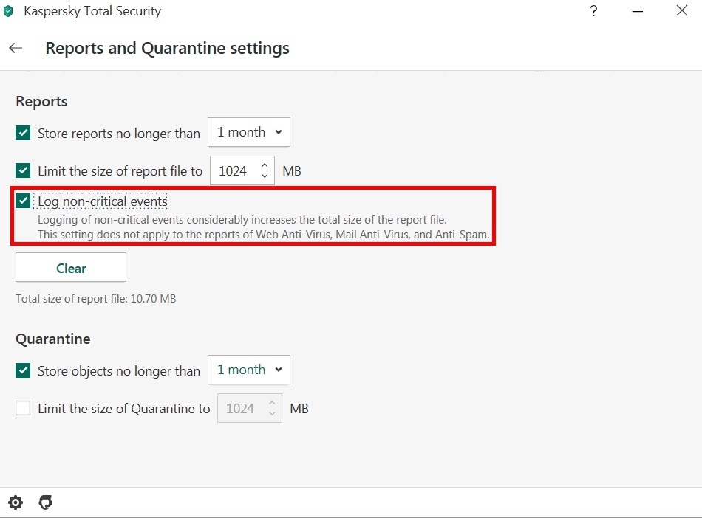Screen dimensions: 702x518
Task: Go back using the arrow icon
Action: click(x=16, y=48)
